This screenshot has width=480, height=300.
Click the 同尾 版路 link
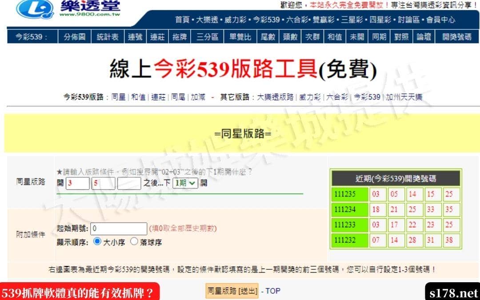tap(178, 97)
